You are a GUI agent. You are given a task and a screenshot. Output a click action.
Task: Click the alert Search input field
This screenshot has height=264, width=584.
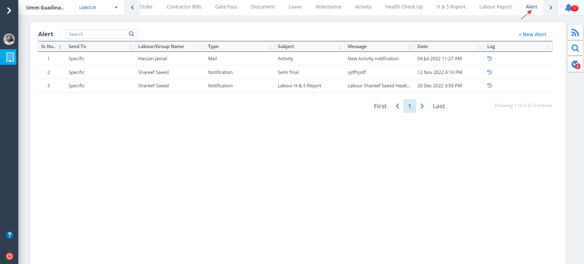tap(97, 34)
